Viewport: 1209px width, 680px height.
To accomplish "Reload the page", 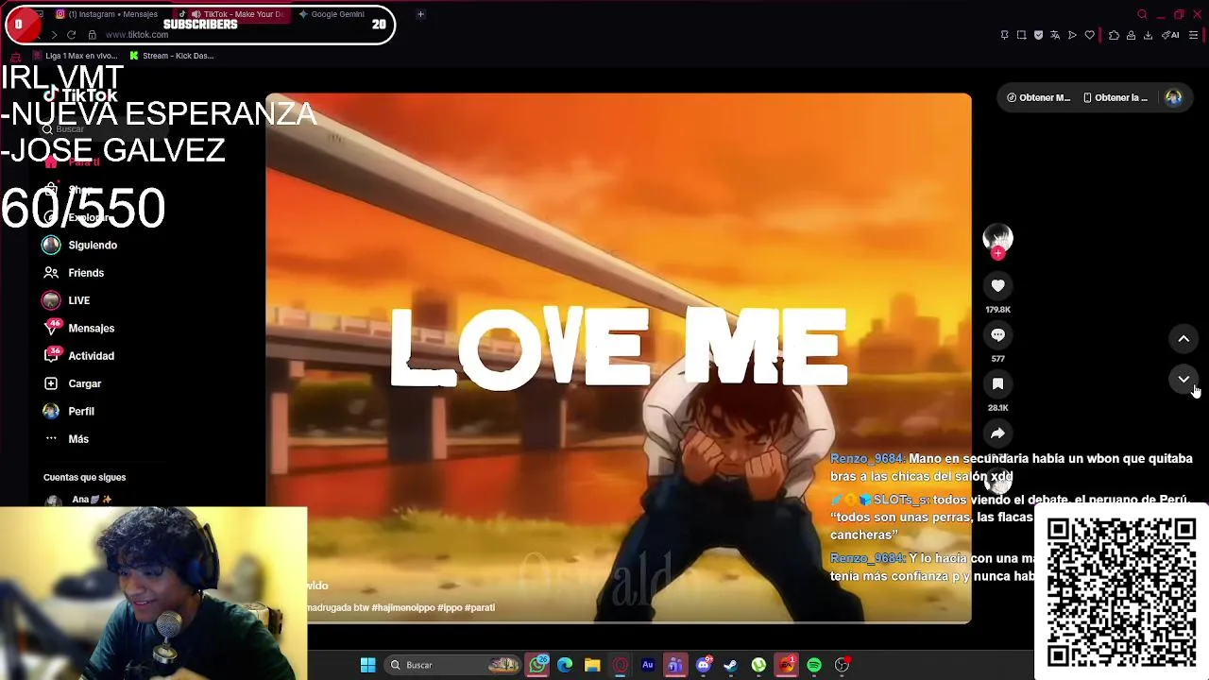I will coord(71,35).
